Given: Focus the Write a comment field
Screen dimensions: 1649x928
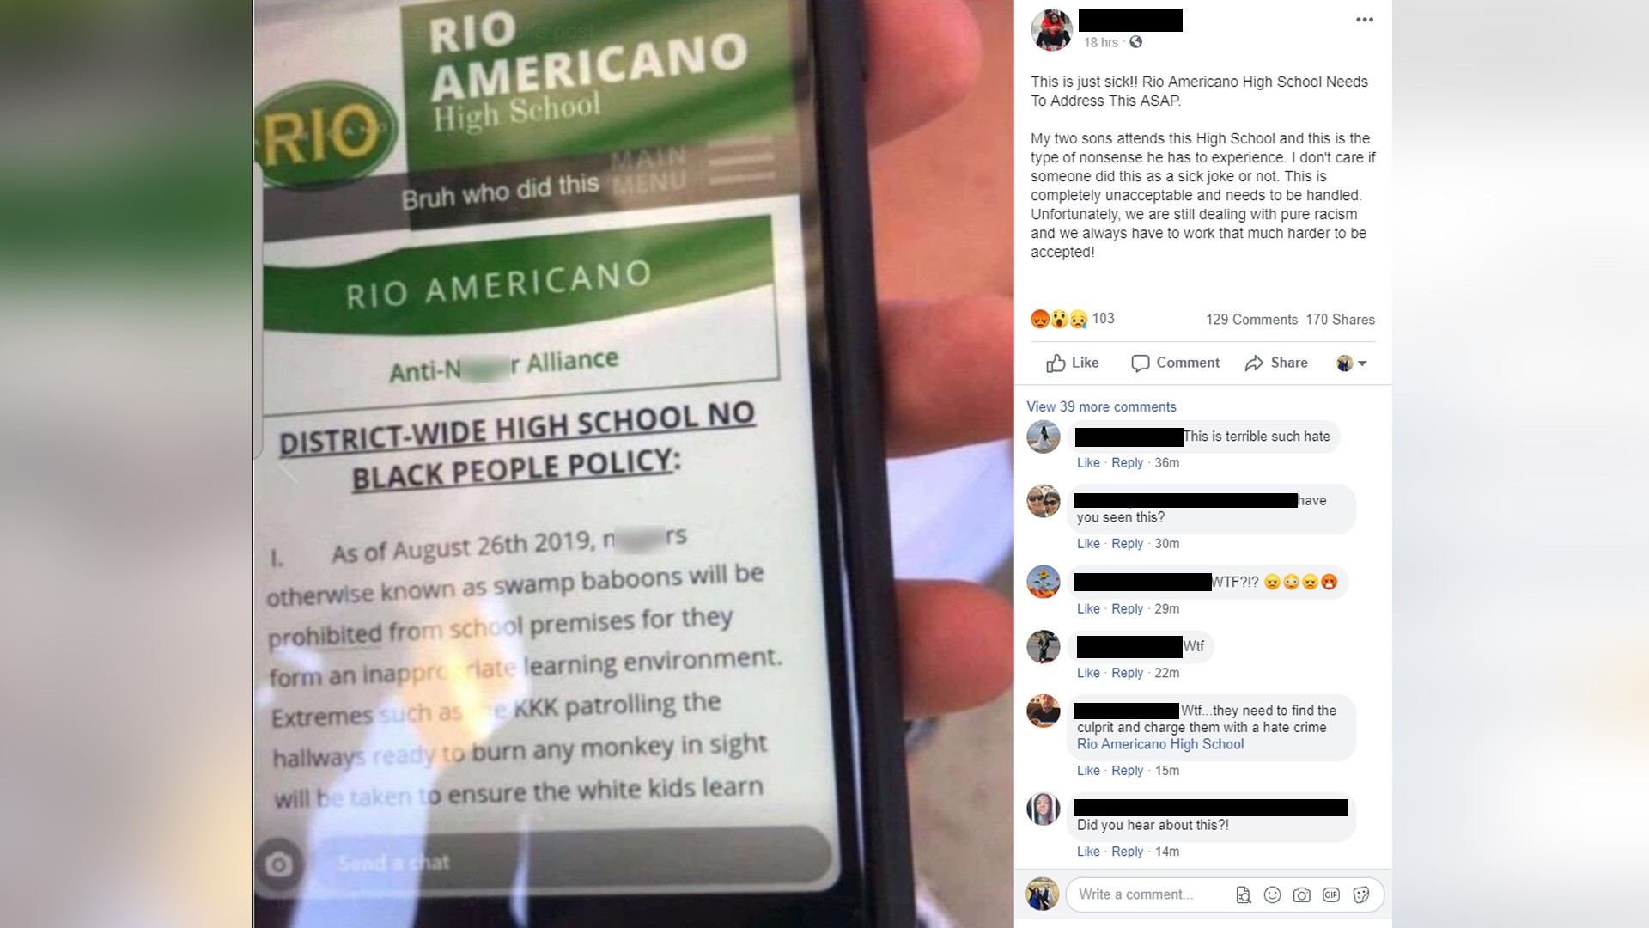Looking at the screenshot, I should click(1151, 894).
